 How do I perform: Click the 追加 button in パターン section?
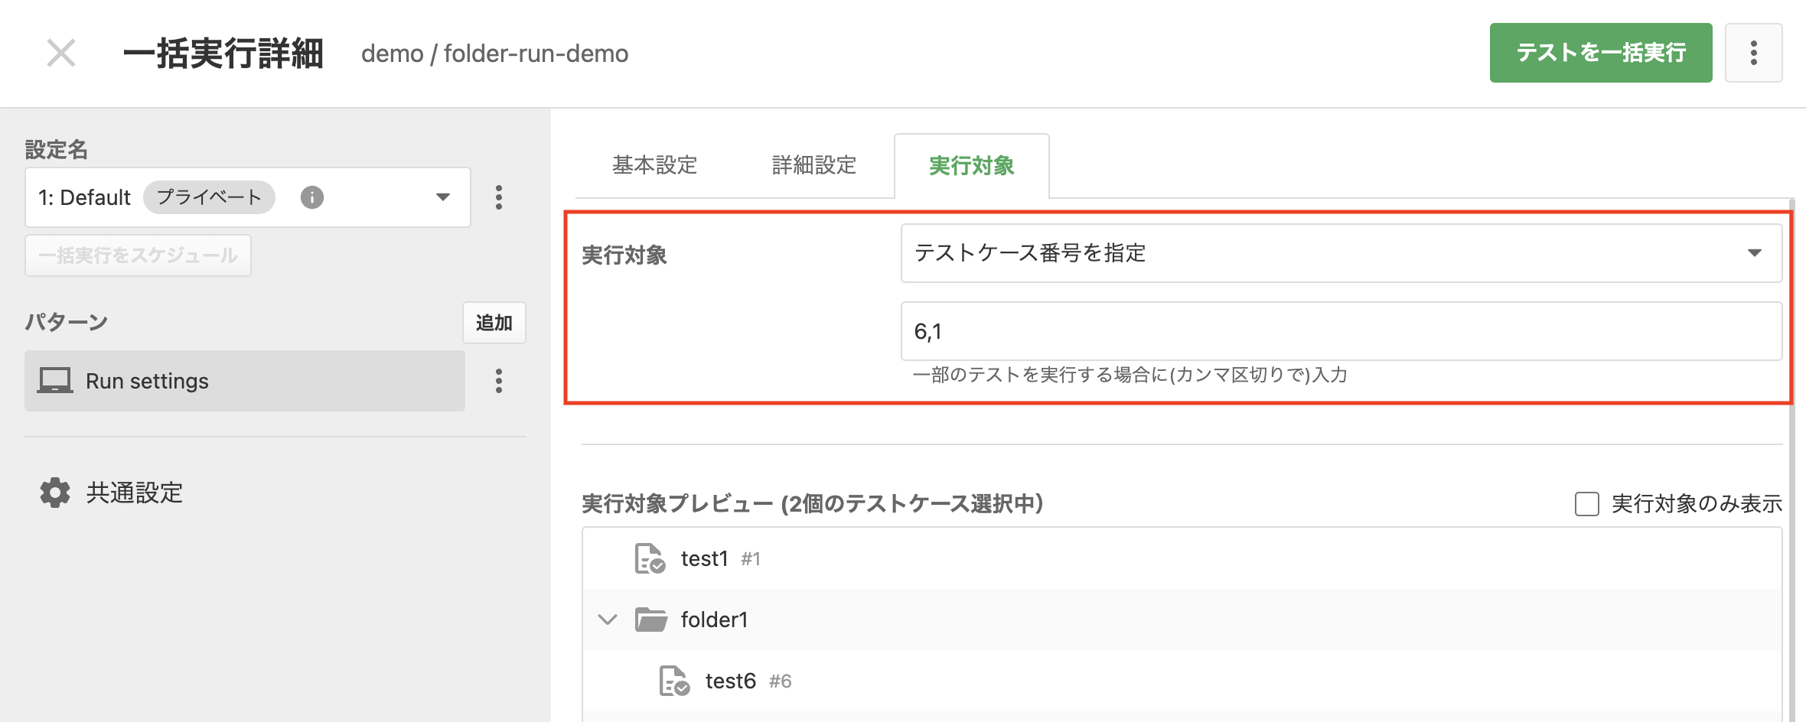tap(494, 323)
